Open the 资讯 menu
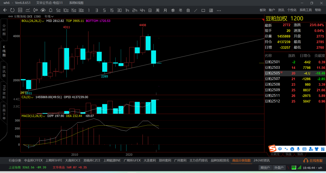 [x=281, y=10]
